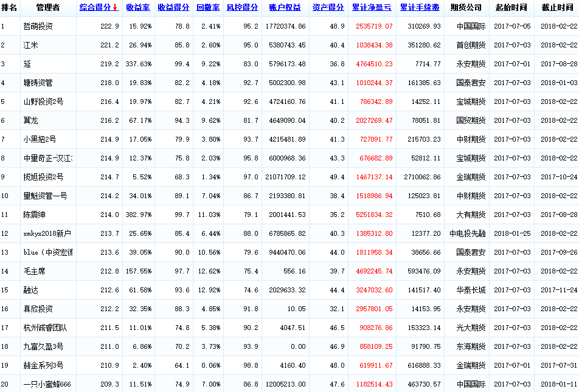
Task: Sort table by 收益率 column header
Action: coord(138,8)
